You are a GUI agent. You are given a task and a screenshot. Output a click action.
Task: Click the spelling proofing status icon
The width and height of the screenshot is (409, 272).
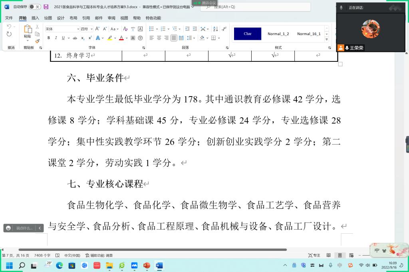pos(58,255)
